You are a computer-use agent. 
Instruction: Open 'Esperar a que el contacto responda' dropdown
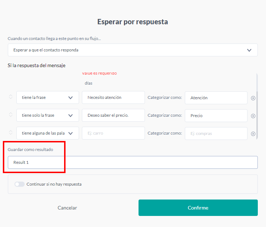132,50
